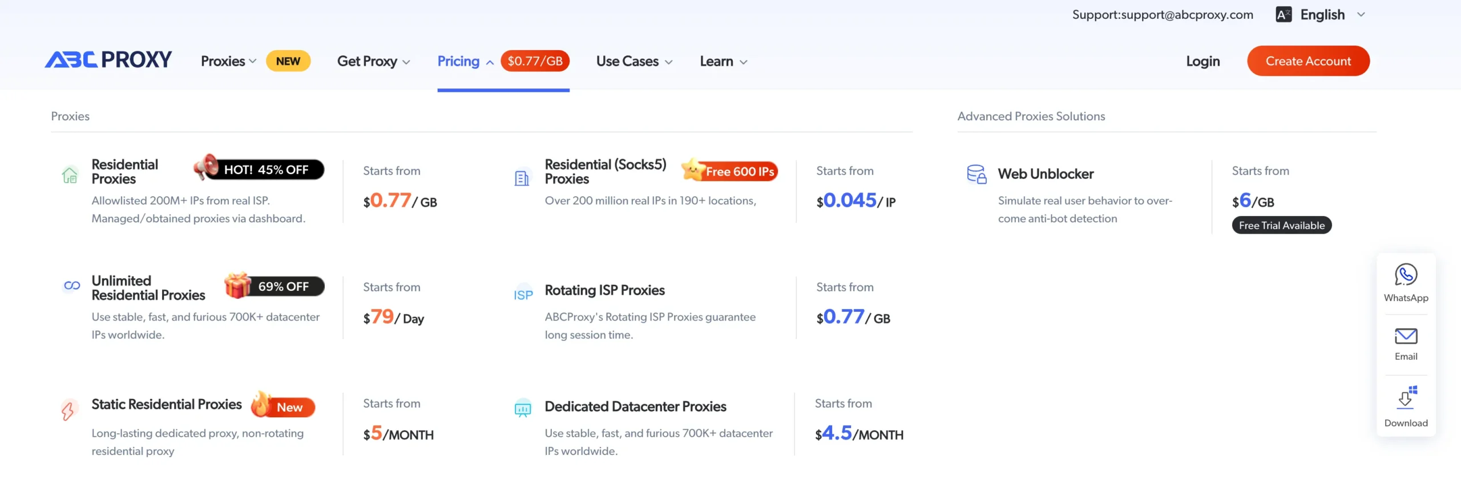The image size is (1461, 484).
Task: Expand the Use Cases menu chevron
Action: point(669,62)
